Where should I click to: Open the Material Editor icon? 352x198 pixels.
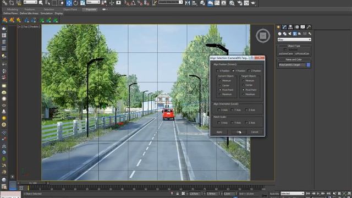click(x=232, y=3)
